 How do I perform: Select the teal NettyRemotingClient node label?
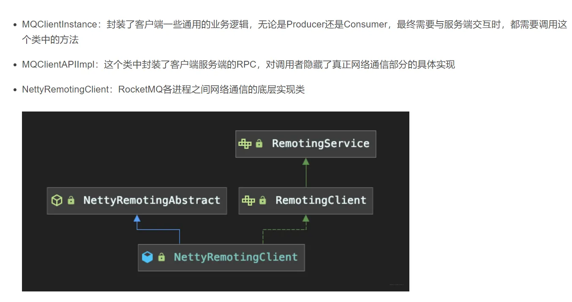coord(236,257)
